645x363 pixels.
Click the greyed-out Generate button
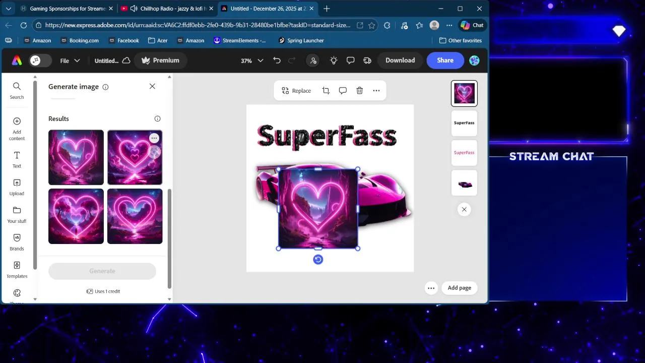pyautogui.click(x=102, y=271)
